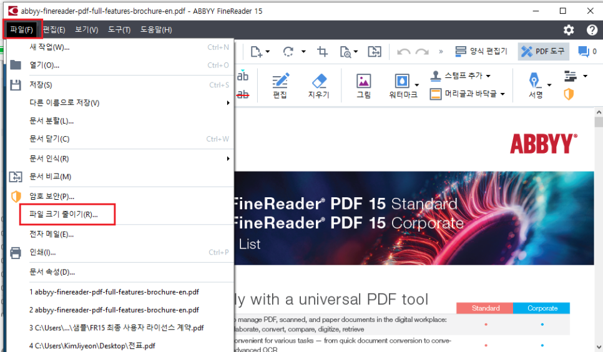This screenshot has width=603, height=352.
Task: Expand 문서 인식(R) submenu
Action: pos(120,159)
